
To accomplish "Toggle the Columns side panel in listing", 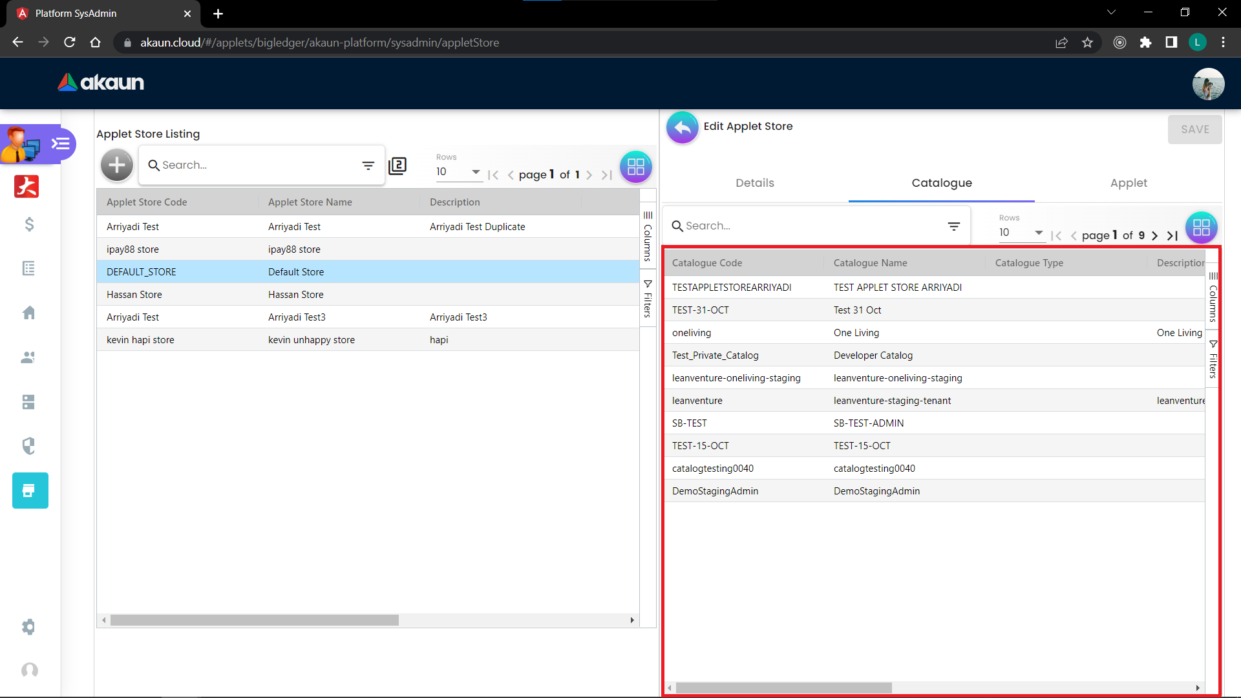I will 648,236.
